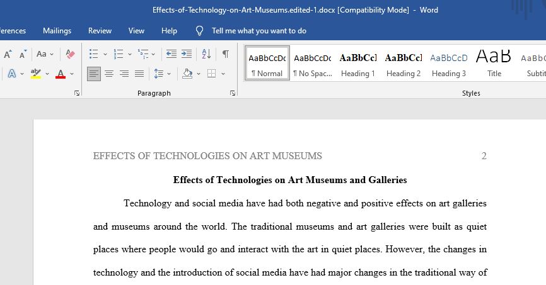Decrease paragraph indent
This screenshot has height=285, width=546.
point(171,54)
